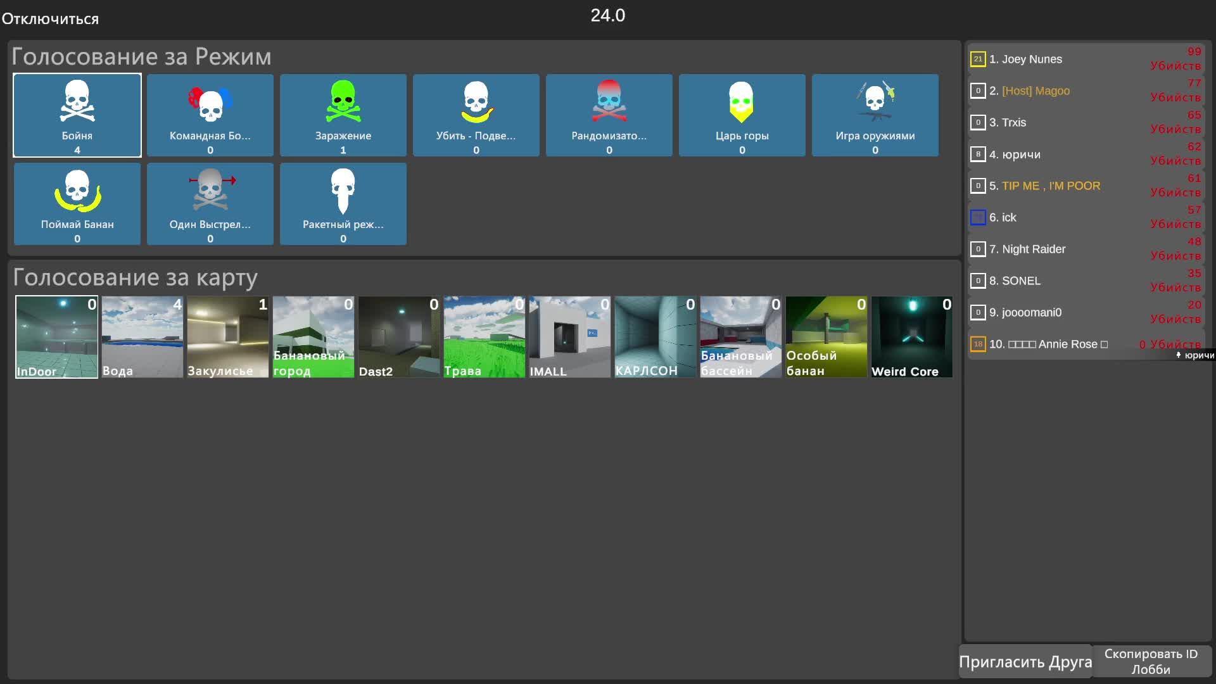Vote for the Трава grass map
Viewport: 1216px width, 684px height.
484,337
